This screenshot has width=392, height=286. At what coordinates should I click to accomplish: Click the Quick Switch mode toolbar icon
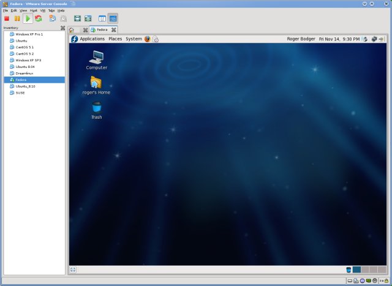88,18
